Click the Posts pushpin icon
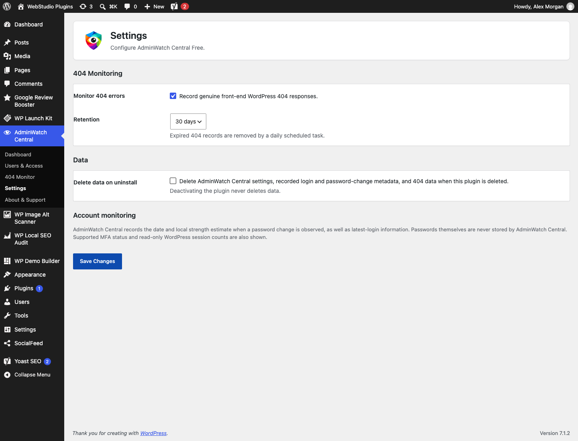 7,42
